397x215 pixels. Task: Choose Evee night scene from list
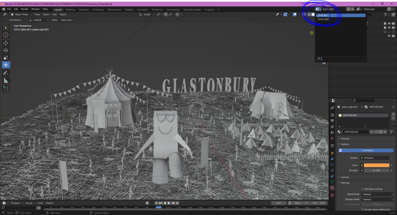pos(341,19)
